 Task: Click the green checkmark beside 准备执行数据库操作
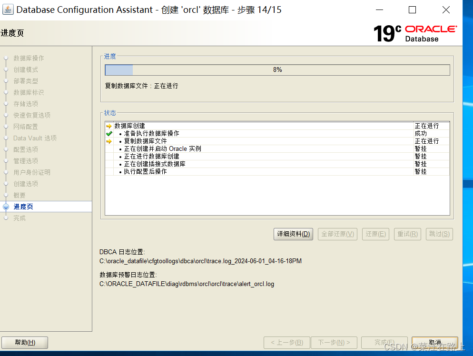click(109, 133)
